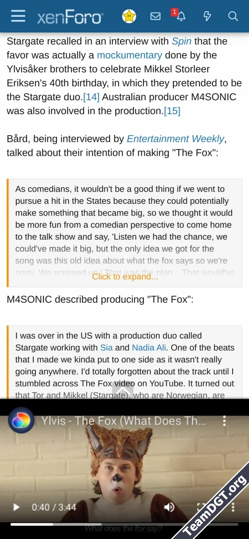The height and width of the screenshot is (539, 249).
Task: Click the channel avatar on the video
Action: tap(21, 420)
